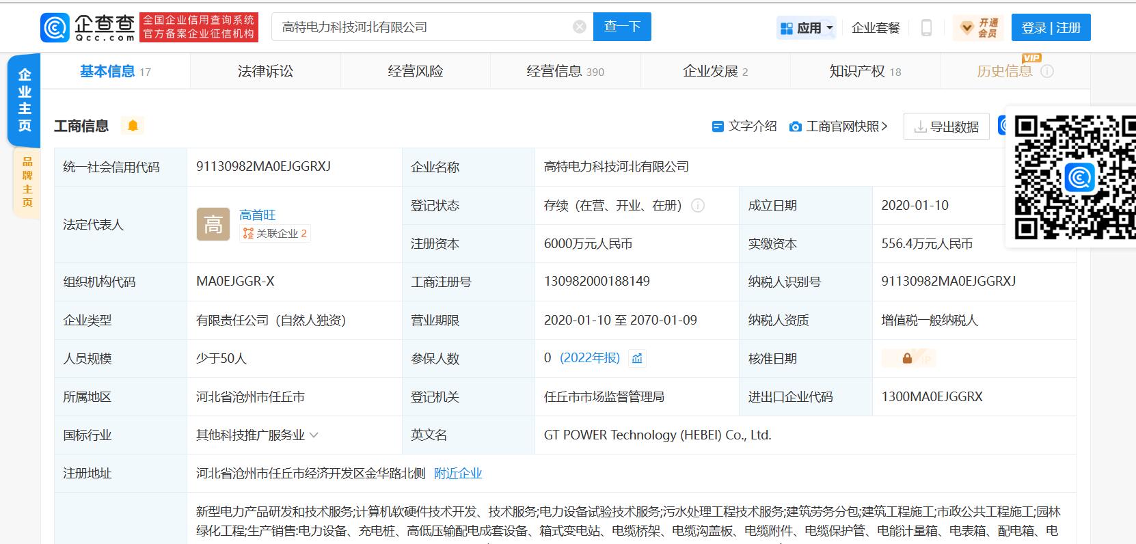Open 工商官网快照 camera link
Screen dimensions: 1136x544
(x=838, y=126)
